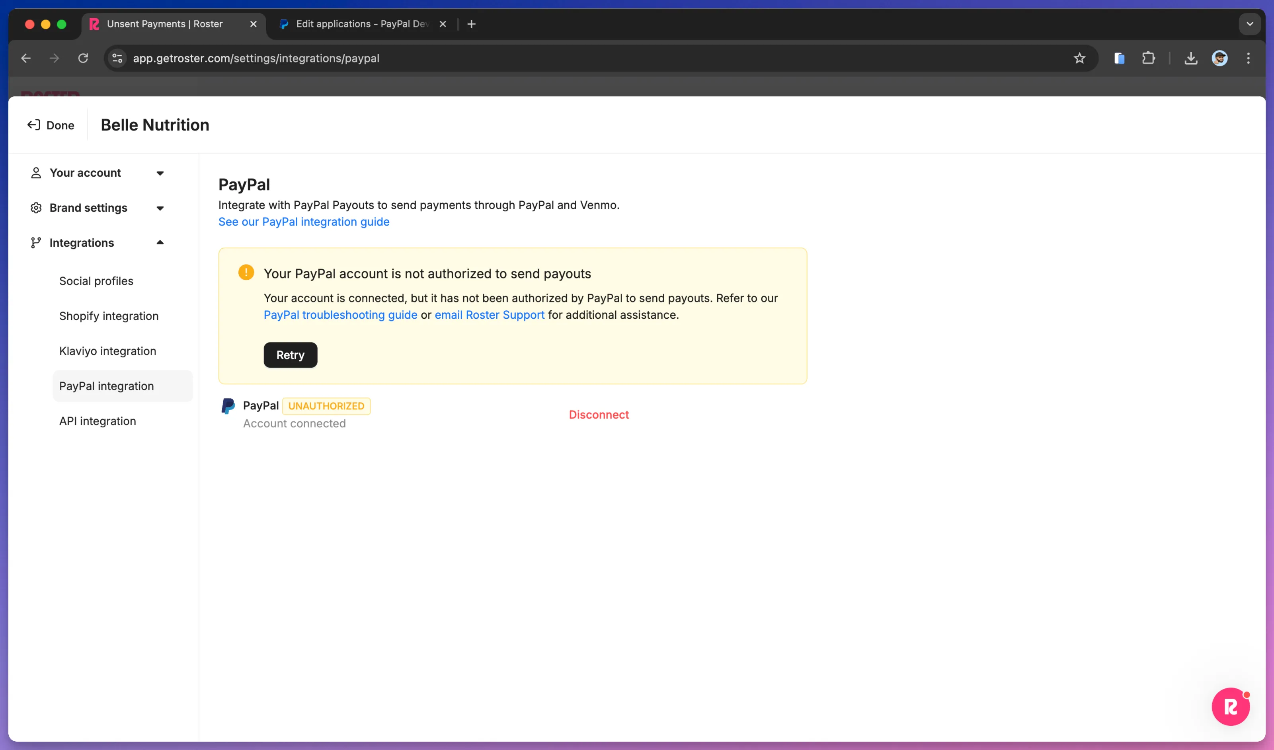Close the Edit applications PayPal tab
This screenshot has height=750, width=1274.
(x=442, y=24)
